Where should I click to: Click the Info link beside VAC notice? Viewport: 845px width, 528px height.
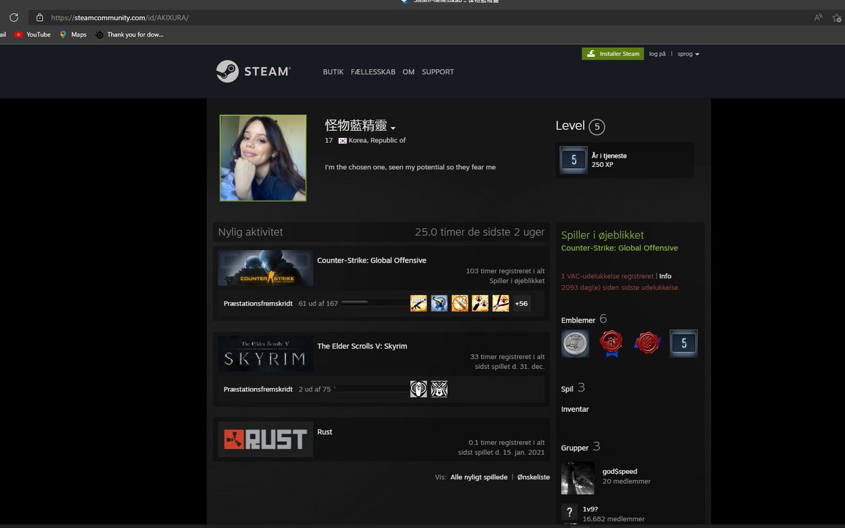coord(665,277)
